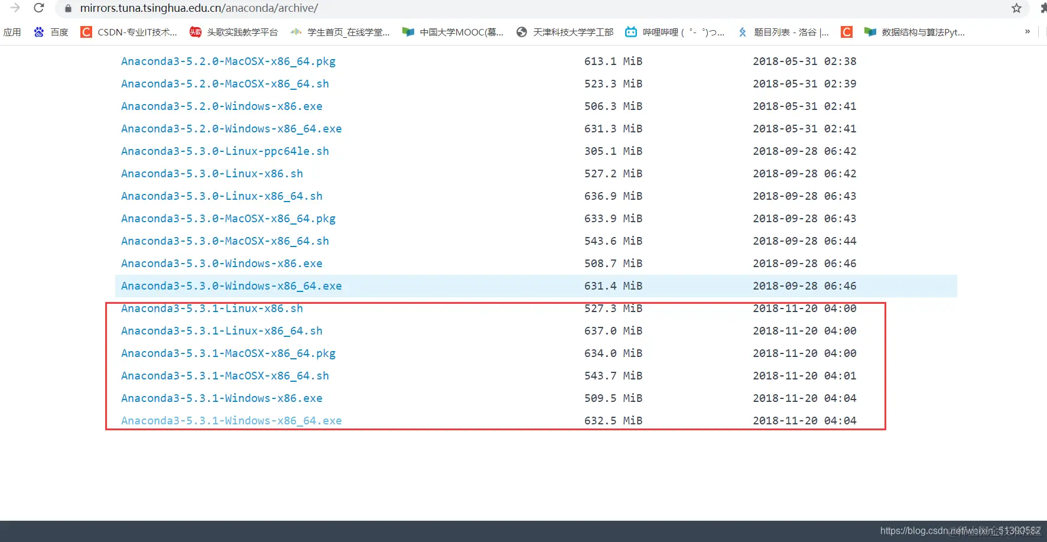Download Anaconda3-5.2.0-Windows-x86.exe
The image size is (1047, 542).
(222, 106)
